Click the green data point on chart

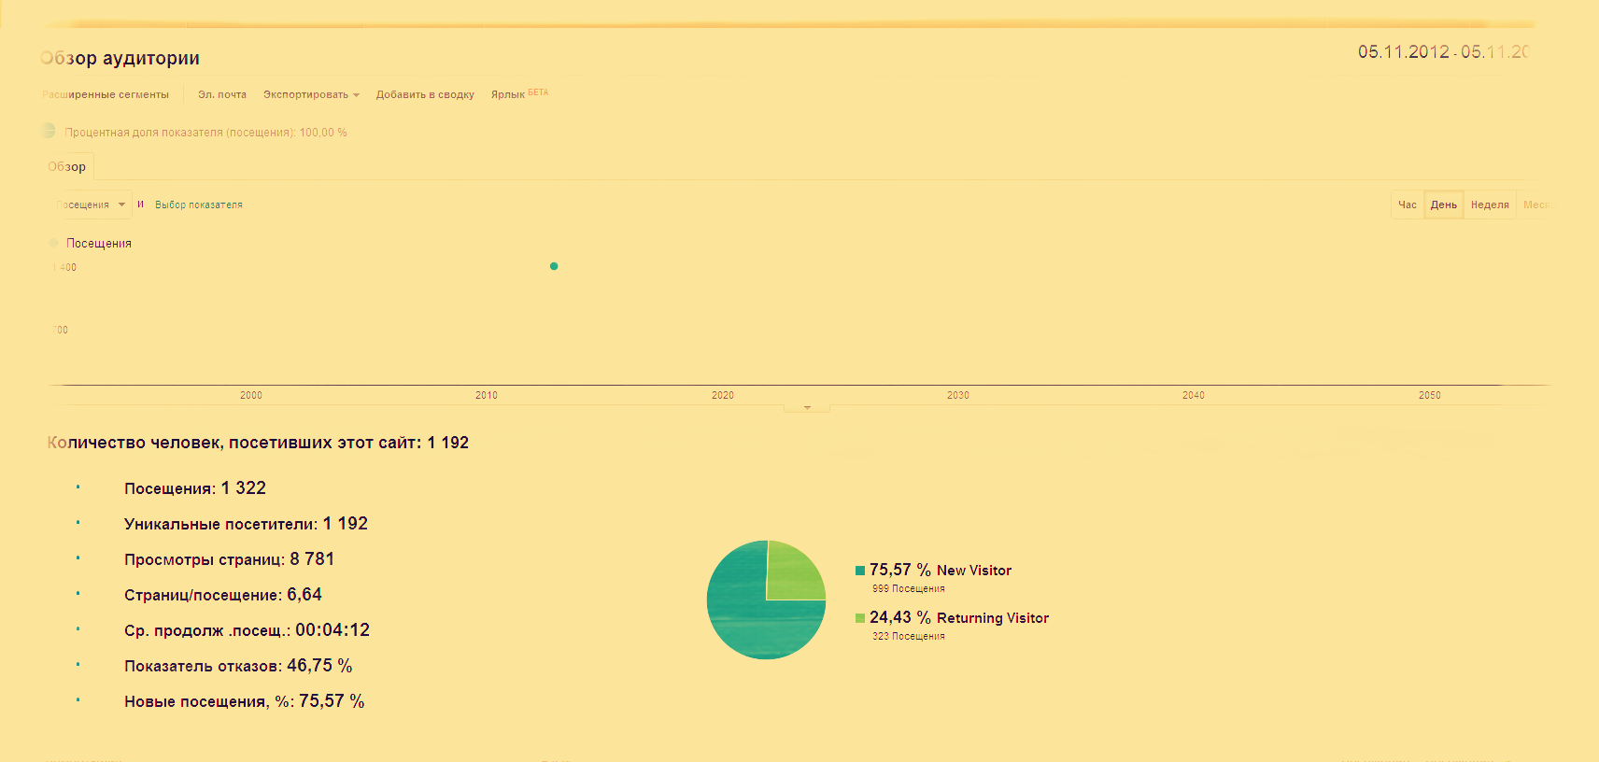tap(554, 266)
